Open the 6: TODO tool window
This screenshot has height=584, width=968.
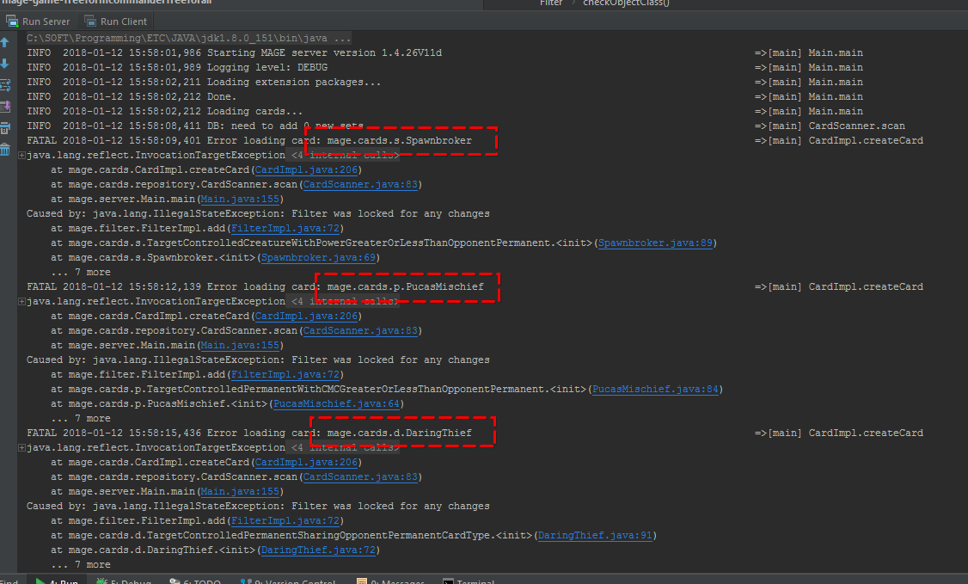(195, 581)
